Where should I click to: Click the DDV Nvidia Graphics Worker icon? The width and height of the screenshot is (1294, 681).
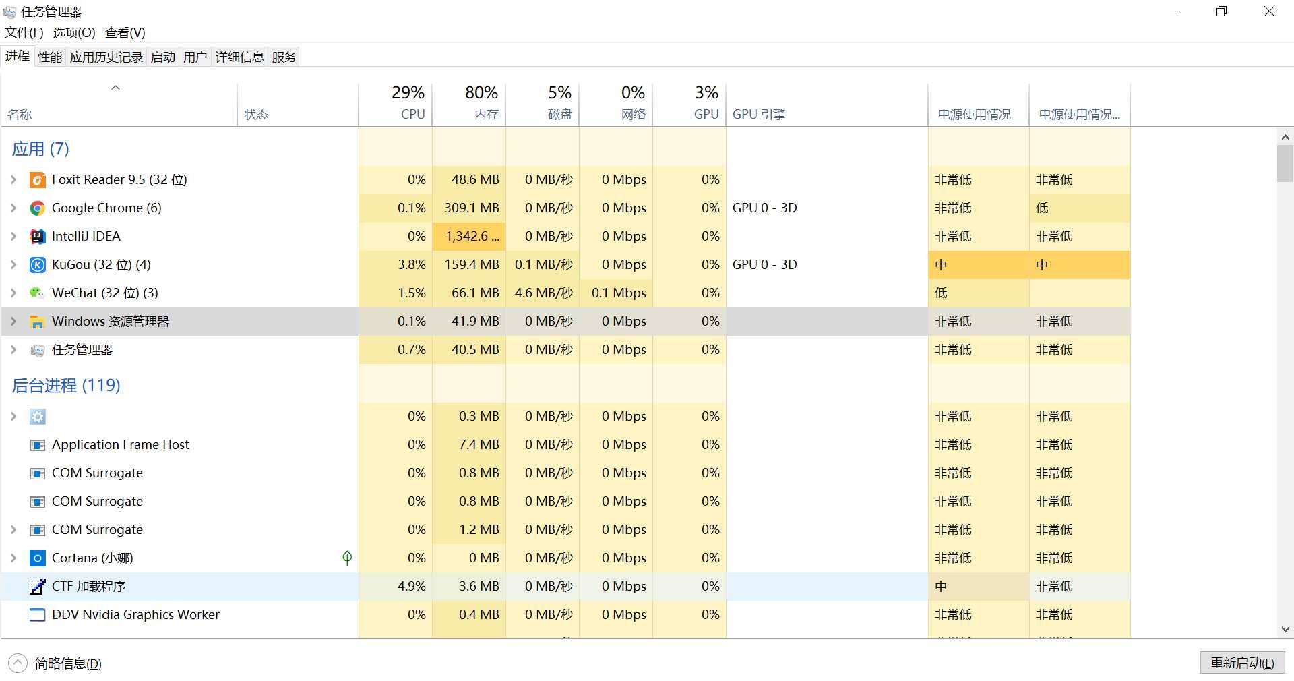point(38,615)
